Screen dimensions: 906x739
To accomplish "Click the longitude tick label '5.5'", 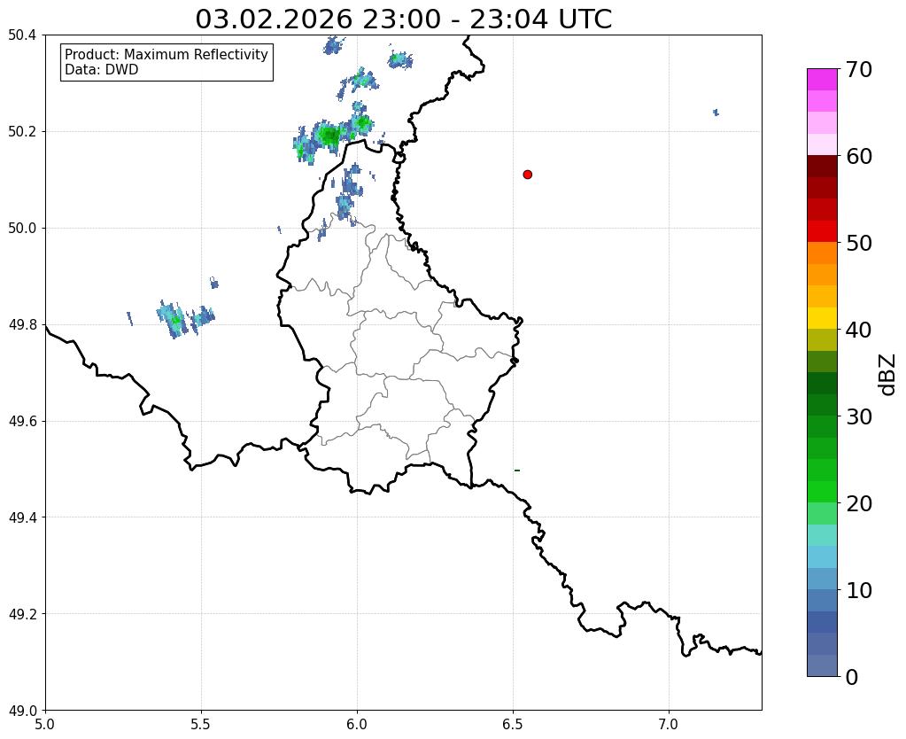I will click(x=201, y=725).
